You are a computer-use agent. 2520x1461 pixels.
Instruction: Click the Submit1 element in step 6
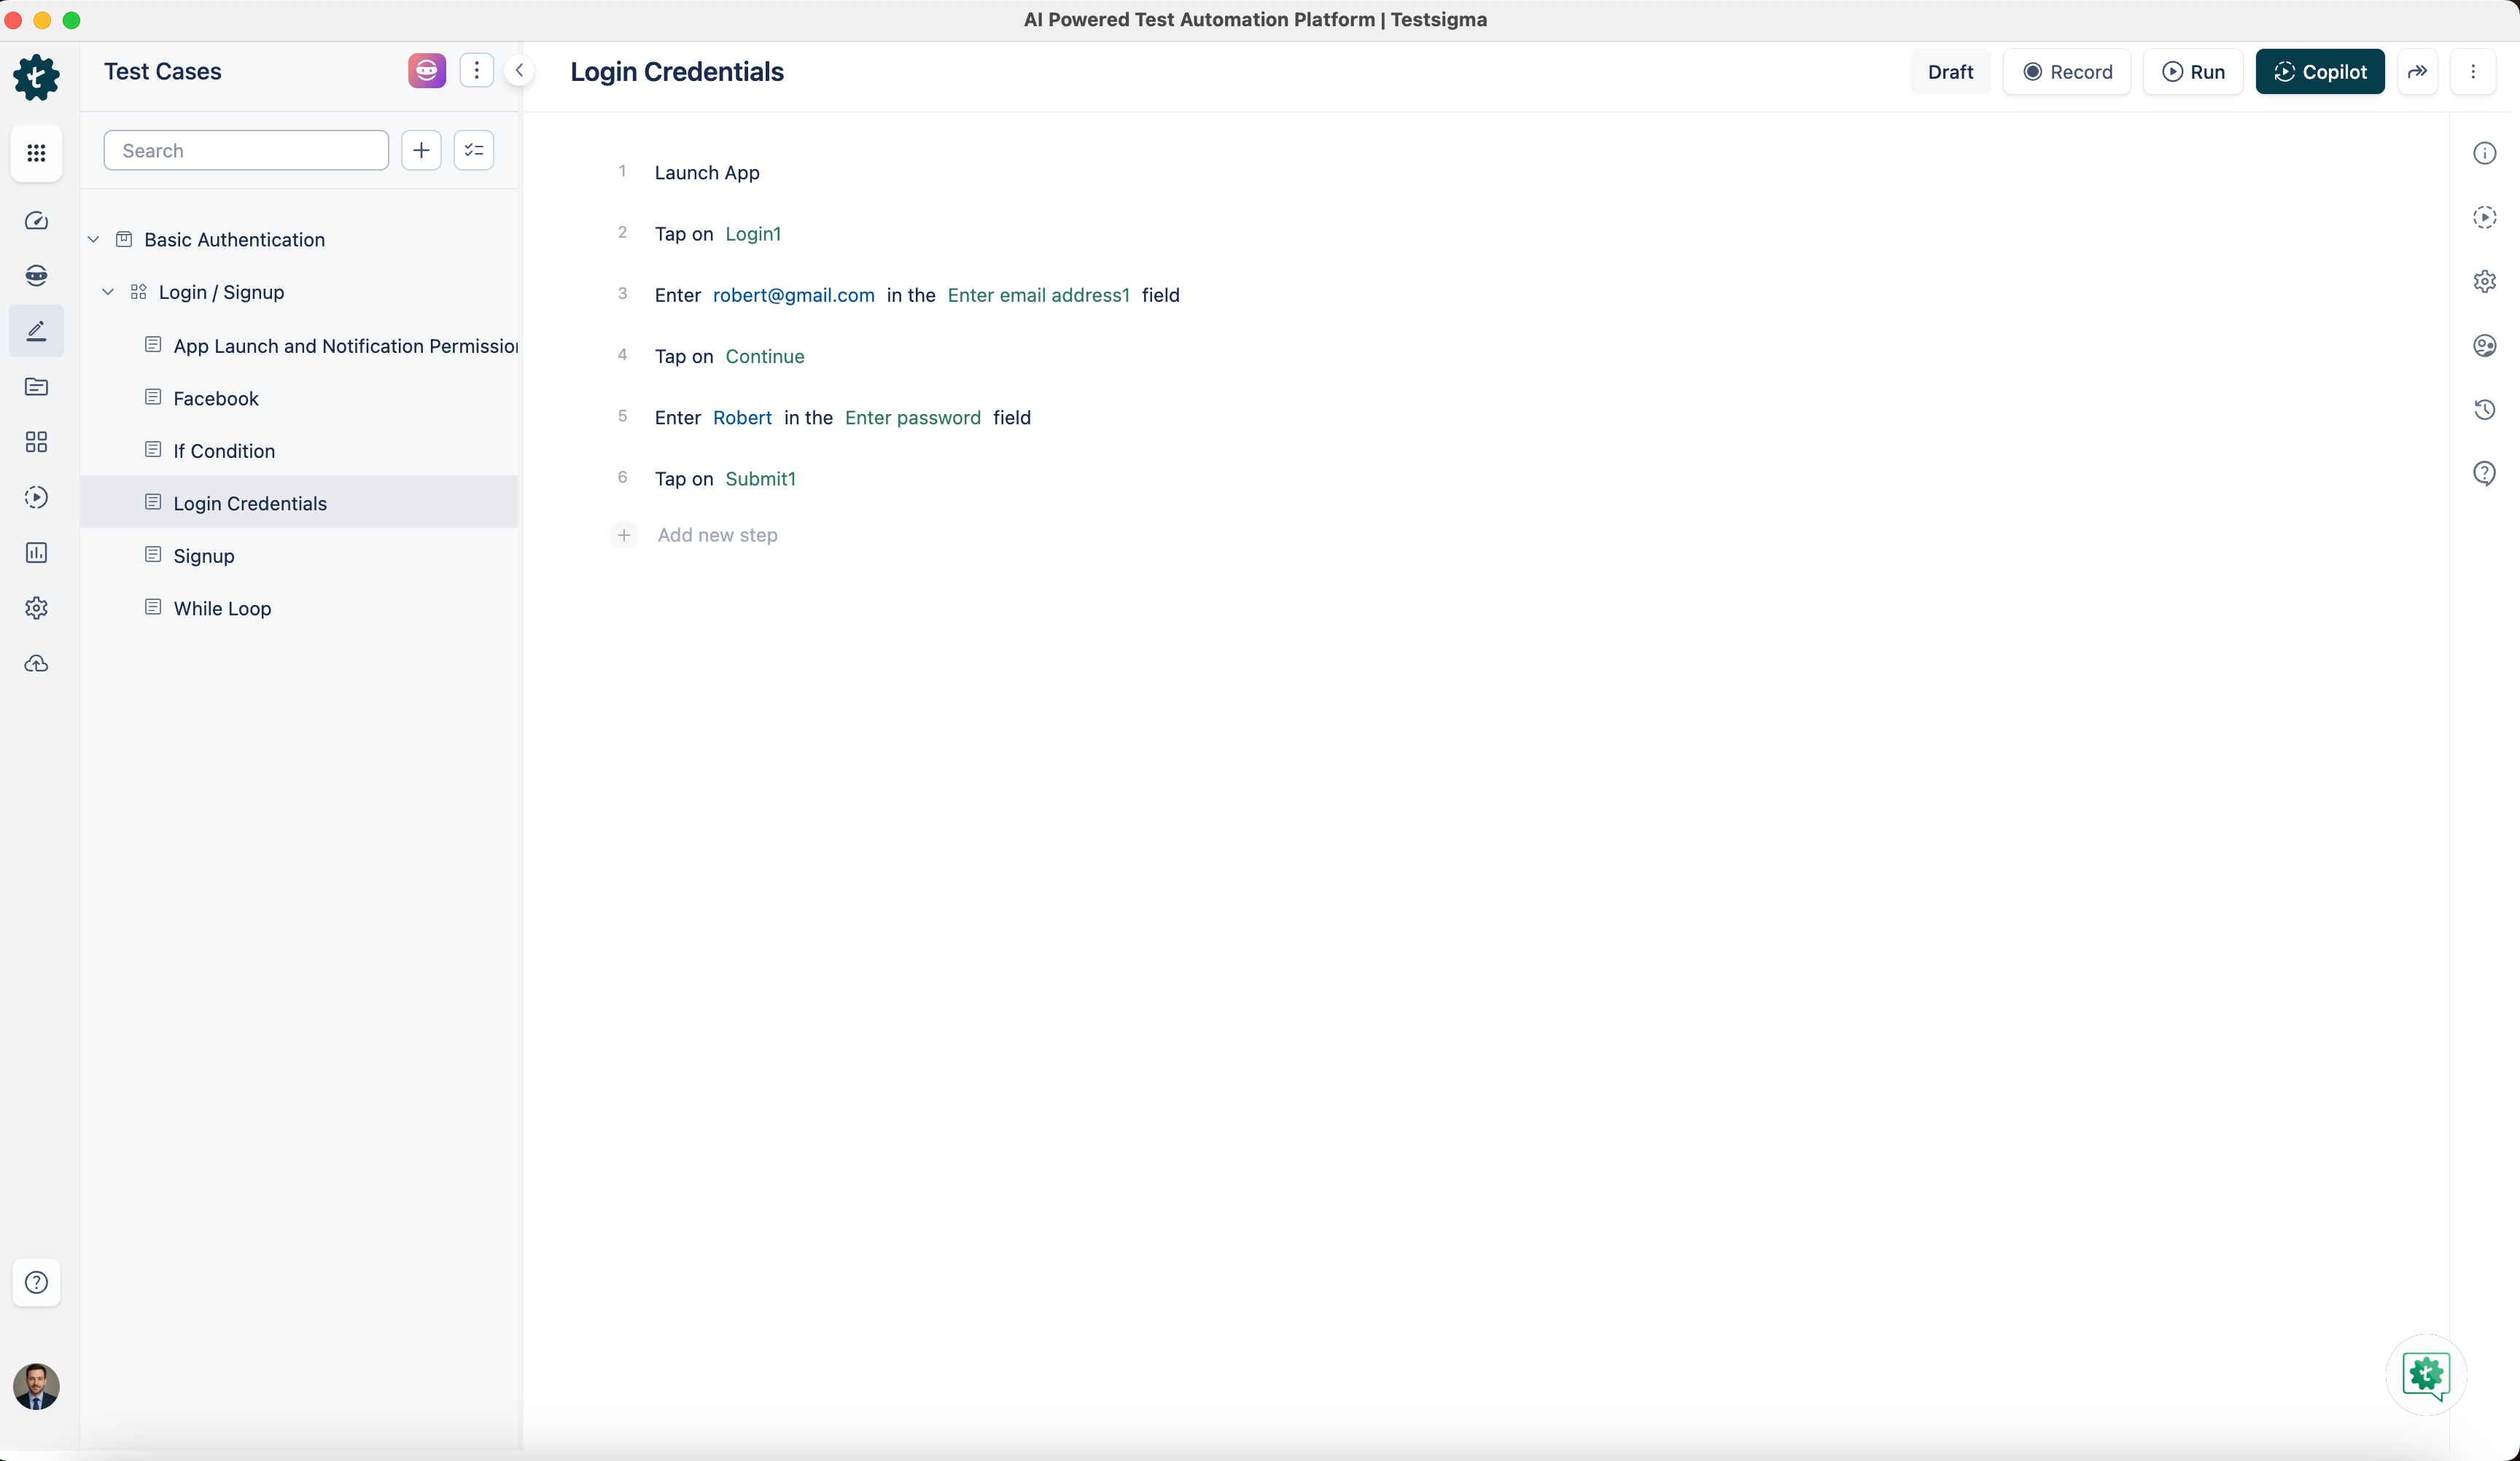(x=760, y=479)
